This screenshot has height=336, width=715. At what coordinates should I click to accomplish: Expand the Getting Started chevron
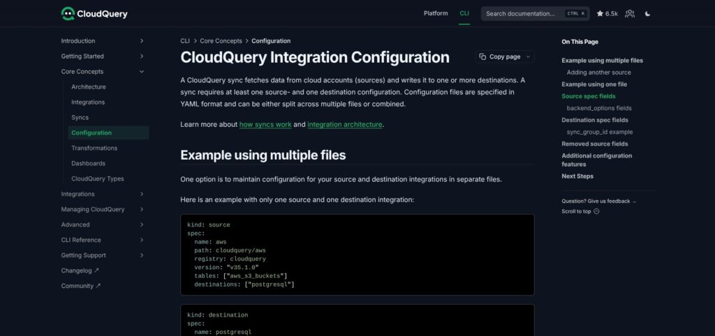coord(141,56)
